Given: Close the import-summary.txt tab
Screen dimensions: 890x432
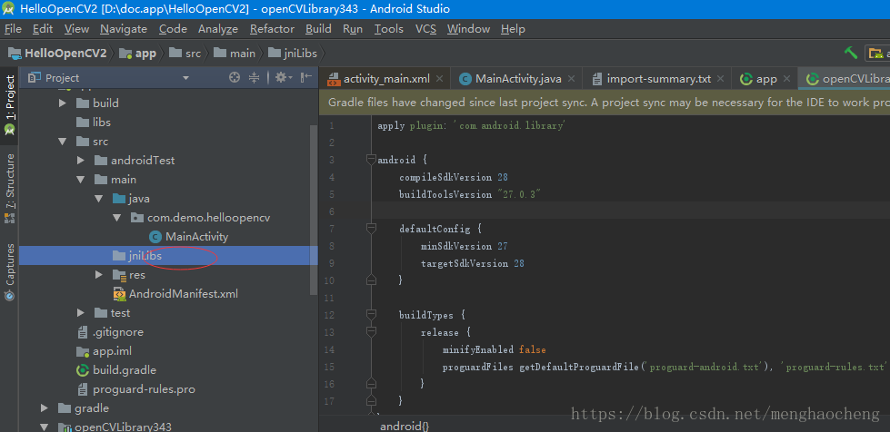Looking at the screenshot, I should pyautogui.click(x=720, y=79).
